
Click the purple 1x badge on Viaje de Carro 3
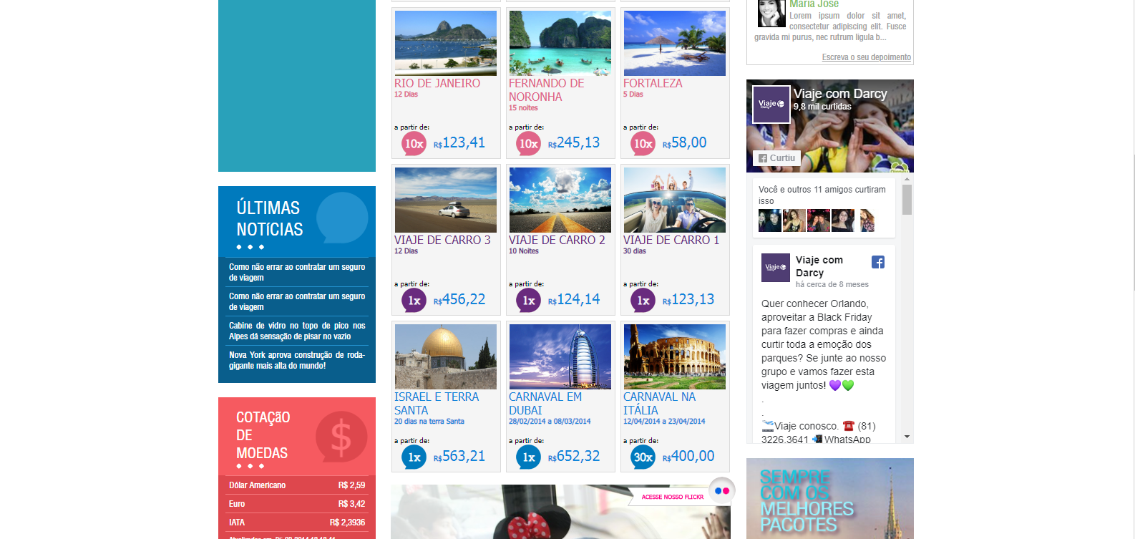414,301
